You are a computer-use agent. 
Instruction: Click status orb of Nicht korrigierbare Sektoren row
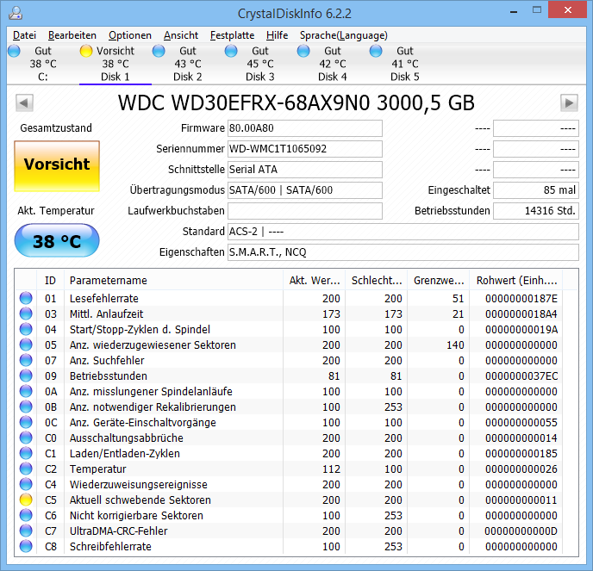[x=26, y=515]
